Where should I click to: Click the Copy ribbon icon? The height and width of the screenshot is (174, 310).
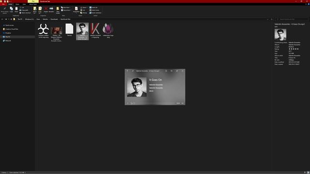[x=11, y=10]
